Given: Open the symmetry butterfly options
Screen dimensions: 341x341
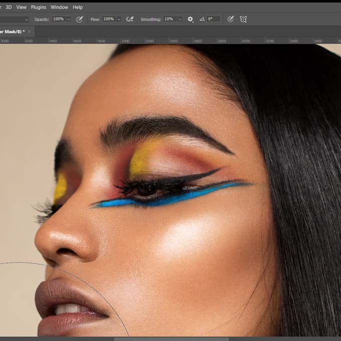Looking at the screenshot, I should pyautogui.click(x=243, y=20).
